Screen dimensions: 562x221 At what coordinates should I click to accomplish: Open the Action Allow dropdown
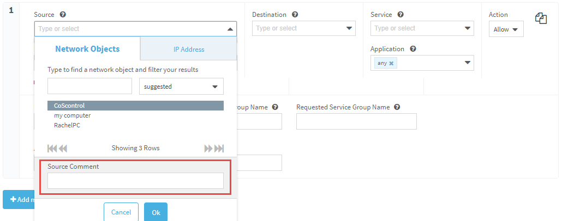(x=506, y=29)
